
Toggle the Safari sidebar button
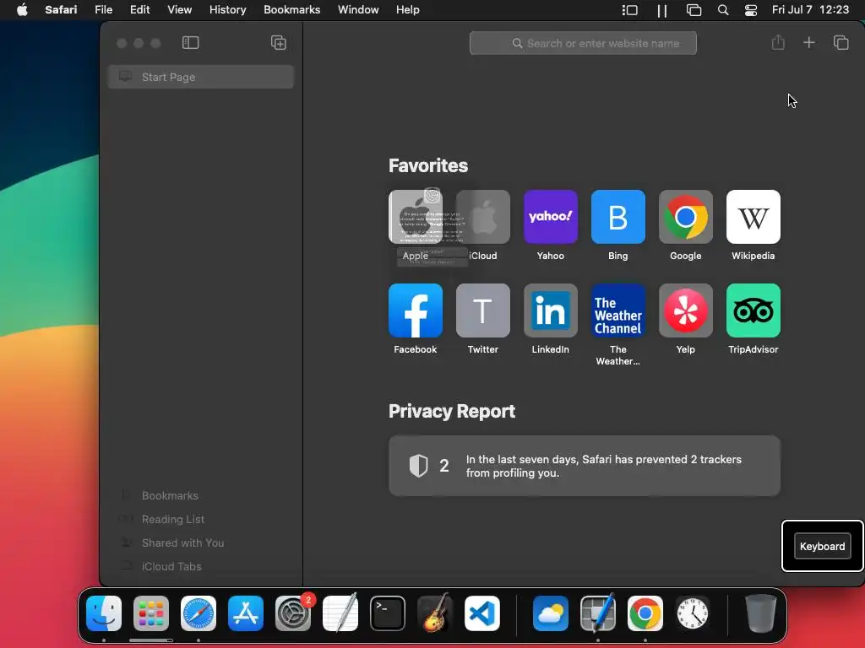pos(190,43)
